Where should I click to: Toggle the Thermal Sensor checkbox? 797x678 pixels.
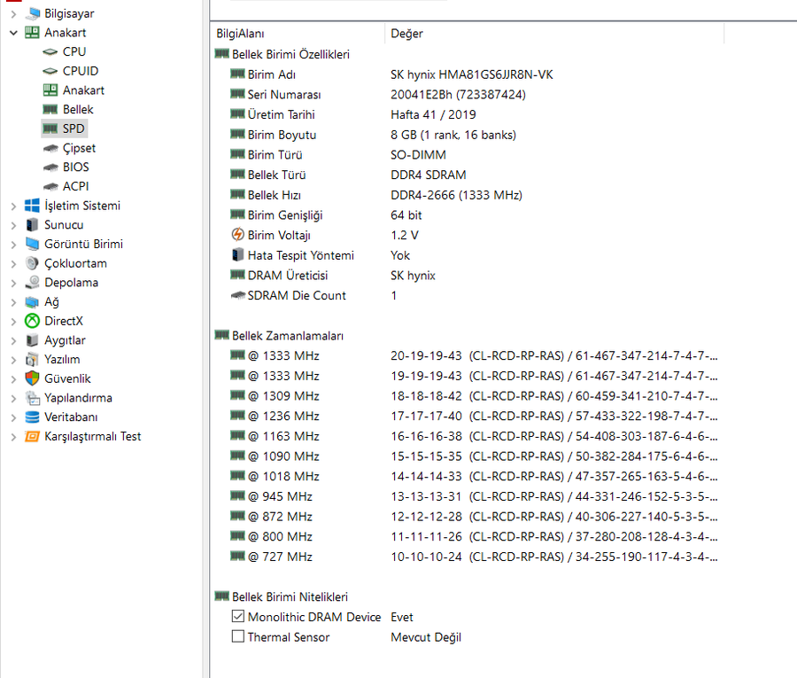tap(237, 636)
